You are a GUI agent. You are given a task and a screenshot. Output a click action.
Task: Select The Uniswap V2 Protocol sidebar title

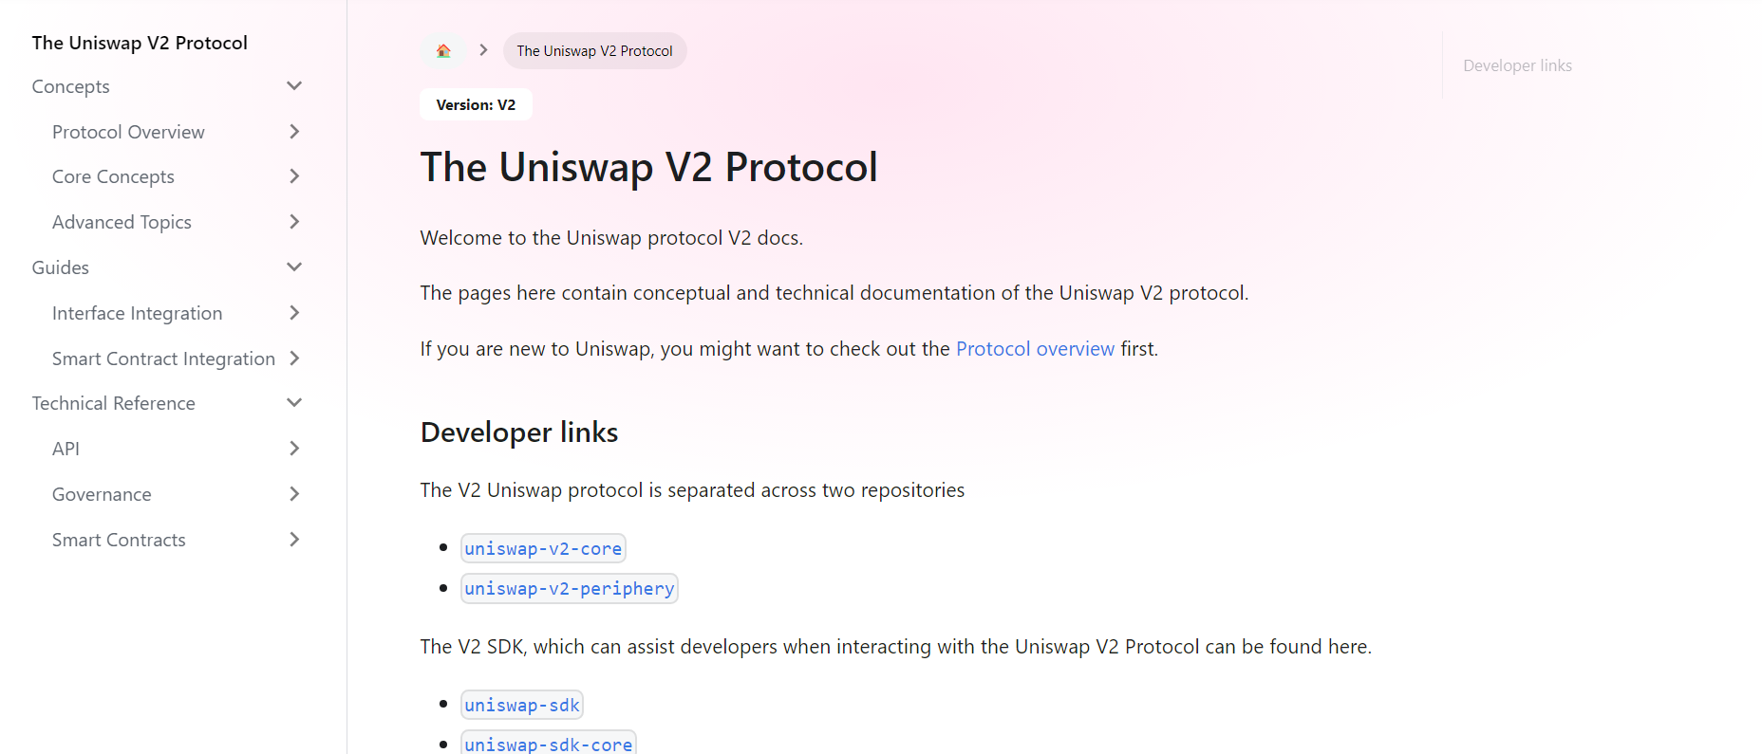140,43
